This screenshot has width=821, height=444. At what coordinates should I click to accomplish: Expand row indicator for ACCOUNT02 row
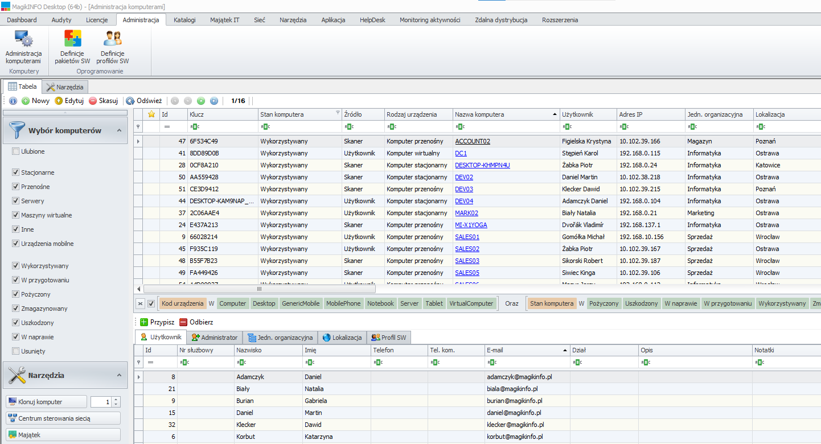[x=138, y=141]
